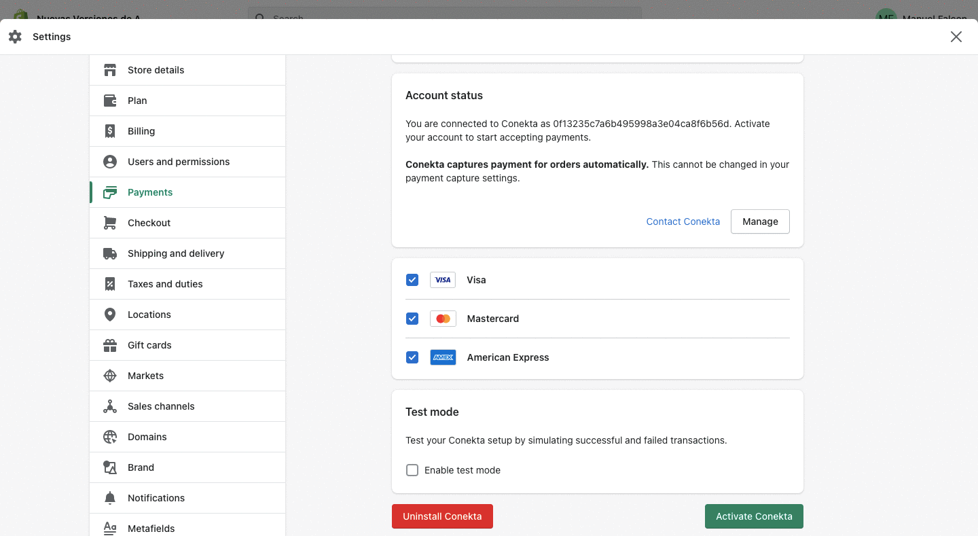Viewport: 978px width, 536px height.
Task: Click the Settings gear icon
Action: click(x=15, y=37)
